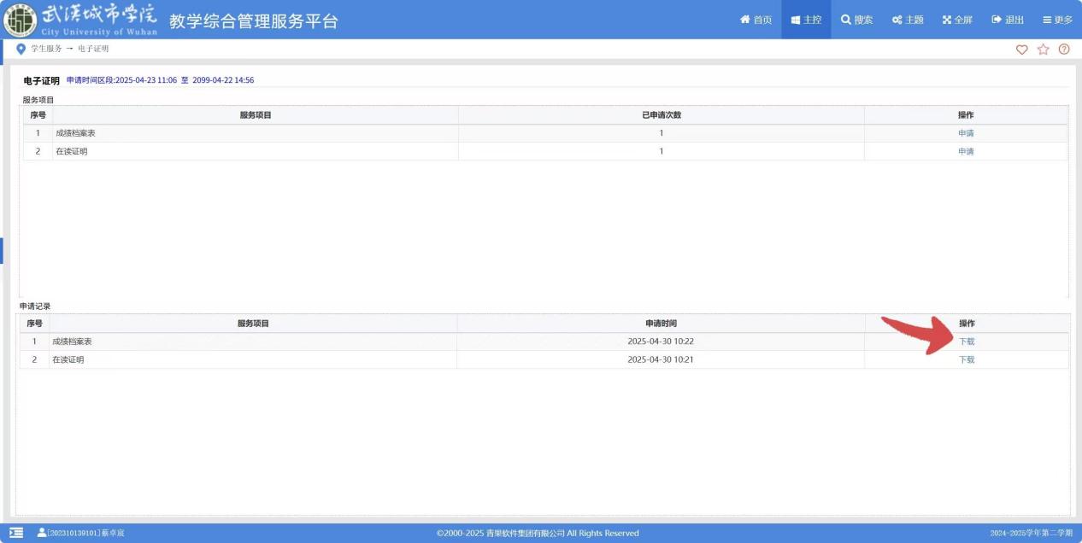The image size is (1082, 543).
Task: Open the question mark help icon
Action: click(x=1064, y=50)
